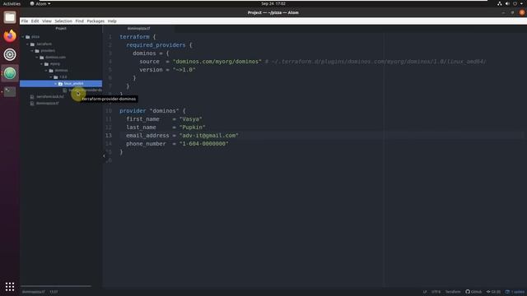
Task: Click the cursor position in status bar
Action: click(54, 292)
